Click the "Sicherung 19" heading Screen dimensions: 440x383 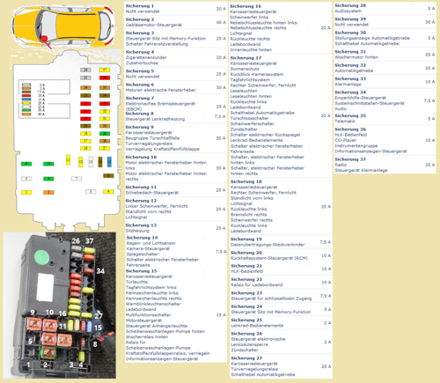pyautogui.click(x=246, y=239)
